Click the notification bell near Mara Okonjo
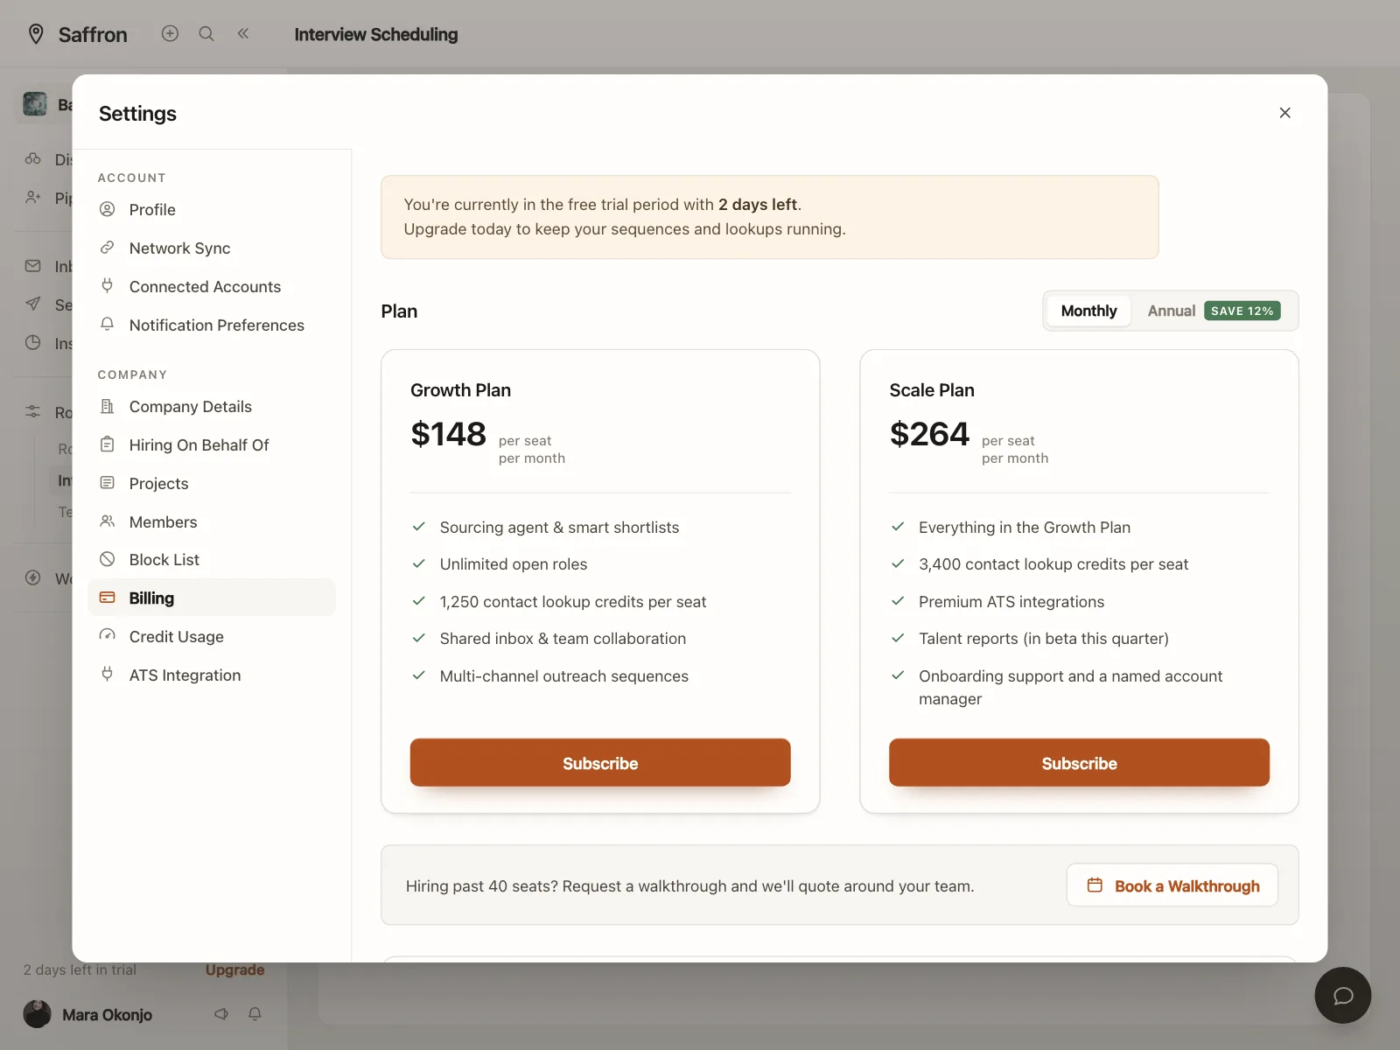The height and width of the screenshot is (1050, 1400). tap(255, 1013)
